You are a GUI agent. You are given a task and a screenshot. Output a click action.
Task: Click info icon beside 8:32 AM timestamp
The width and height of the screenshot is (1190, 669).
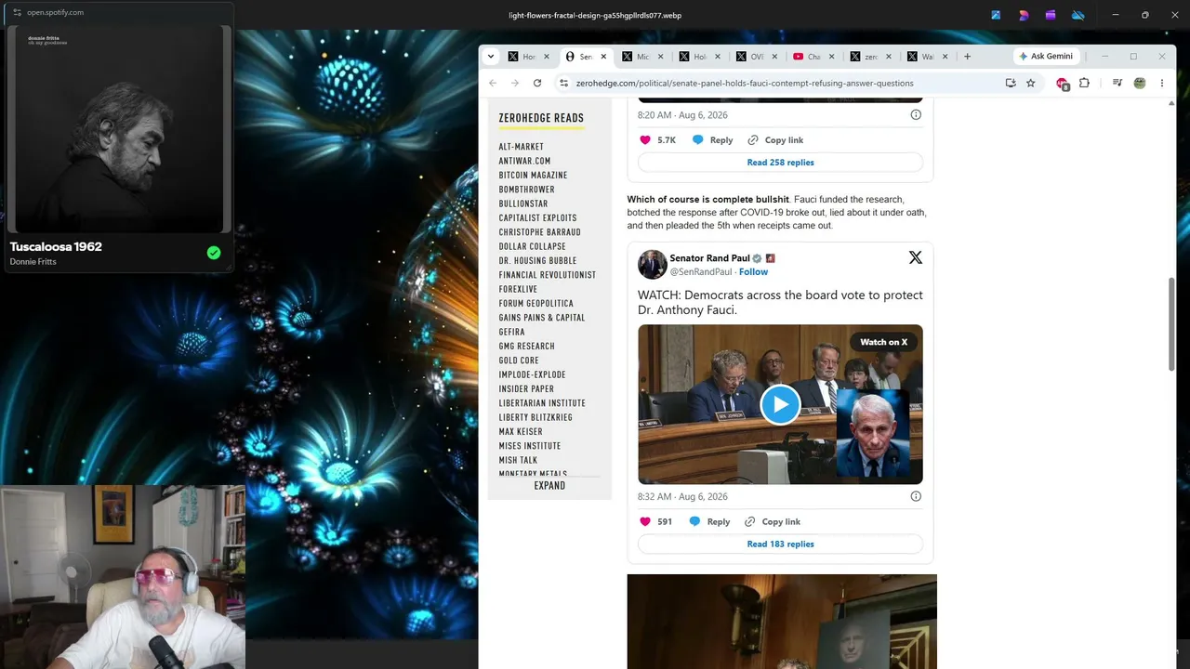click(916, 496)
